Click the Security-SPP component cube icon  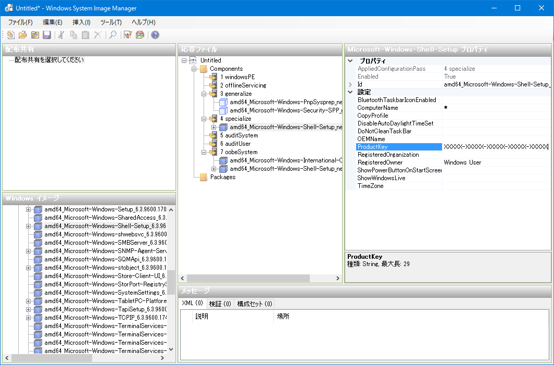(x=223, y=110)
